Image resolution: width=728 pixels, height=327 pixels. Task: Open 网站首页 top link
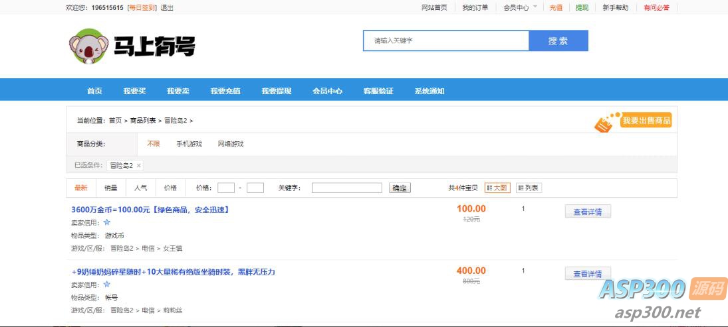pyautogui.click(x=434, y=7)
